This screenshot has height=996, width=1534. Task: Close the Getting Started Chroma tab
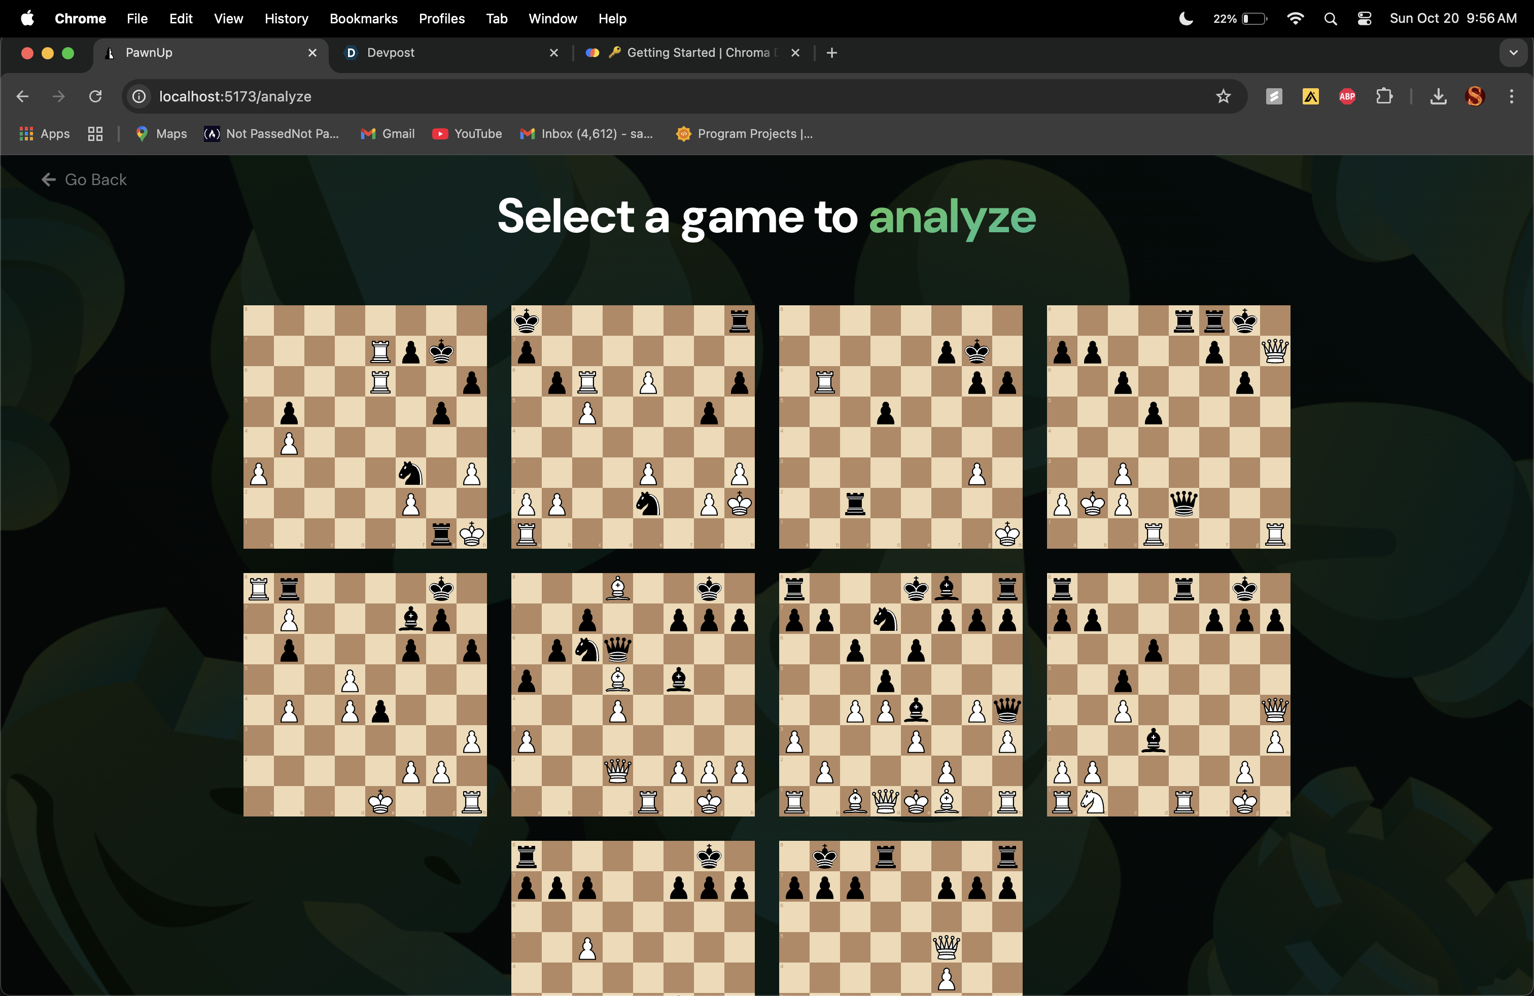point(795,53)
